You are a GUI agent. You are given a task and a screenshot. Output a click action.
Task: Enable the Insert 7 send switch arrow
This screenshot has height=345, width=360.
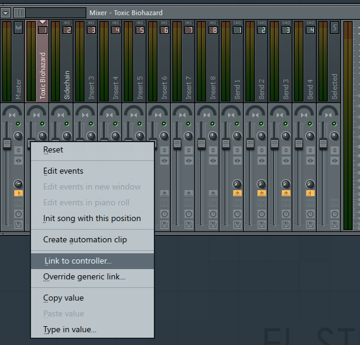pos(189,193)
